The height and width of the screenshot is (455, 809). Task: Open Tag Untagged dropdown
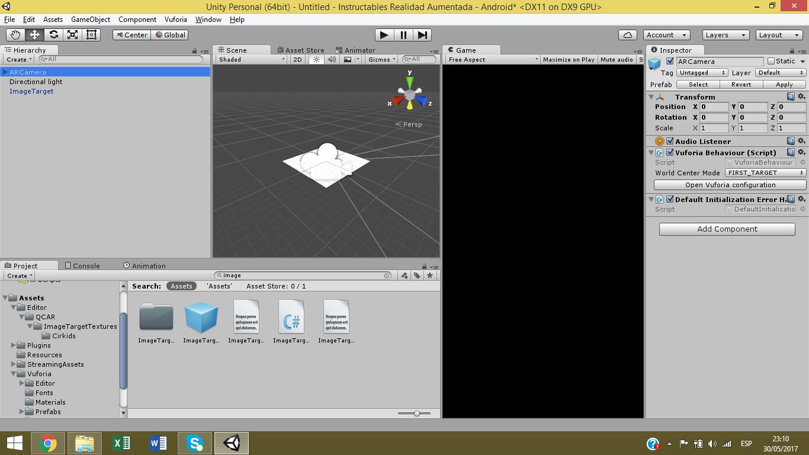[x=702, y=73]
